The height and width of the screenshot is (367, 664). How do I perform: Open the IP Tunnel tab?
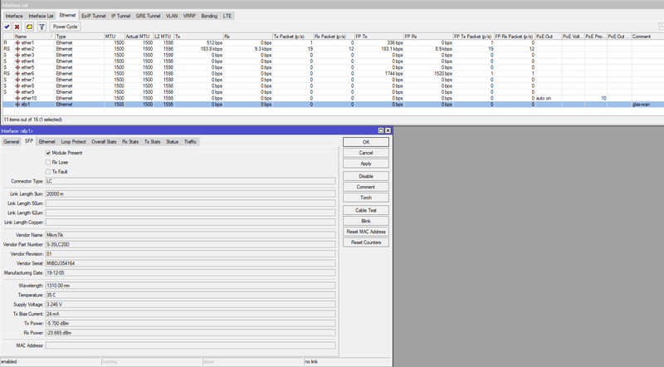(x=120, y=16)
